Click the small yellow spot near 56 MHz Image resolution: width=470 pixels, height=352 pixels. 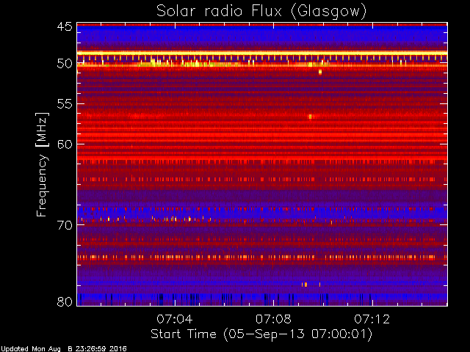310,117
